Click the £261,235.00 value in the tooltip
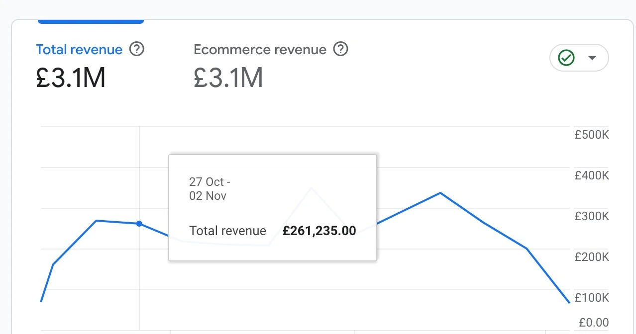 coord(319,231)
